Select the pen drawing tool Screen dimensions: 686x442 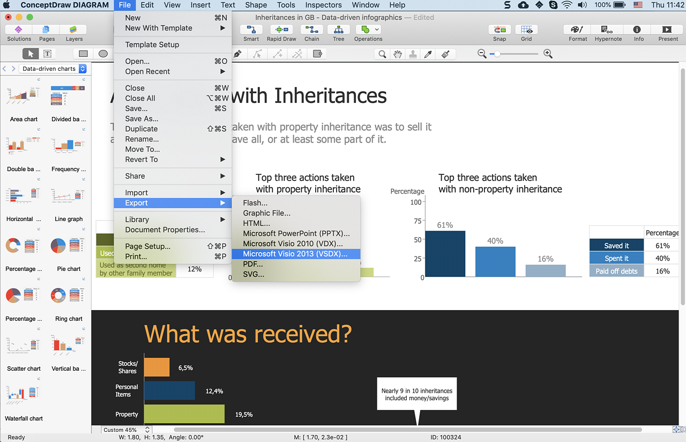pos(237,54)
